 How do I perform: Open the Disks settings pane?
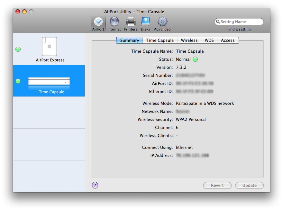click(145, 24)
